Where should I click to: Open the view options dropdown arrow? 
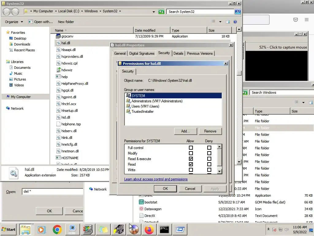click(220, 22)
